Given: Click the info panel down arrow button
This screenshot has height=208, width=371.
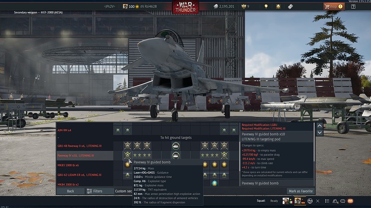Looking at the screenshot, I should 320,132.
